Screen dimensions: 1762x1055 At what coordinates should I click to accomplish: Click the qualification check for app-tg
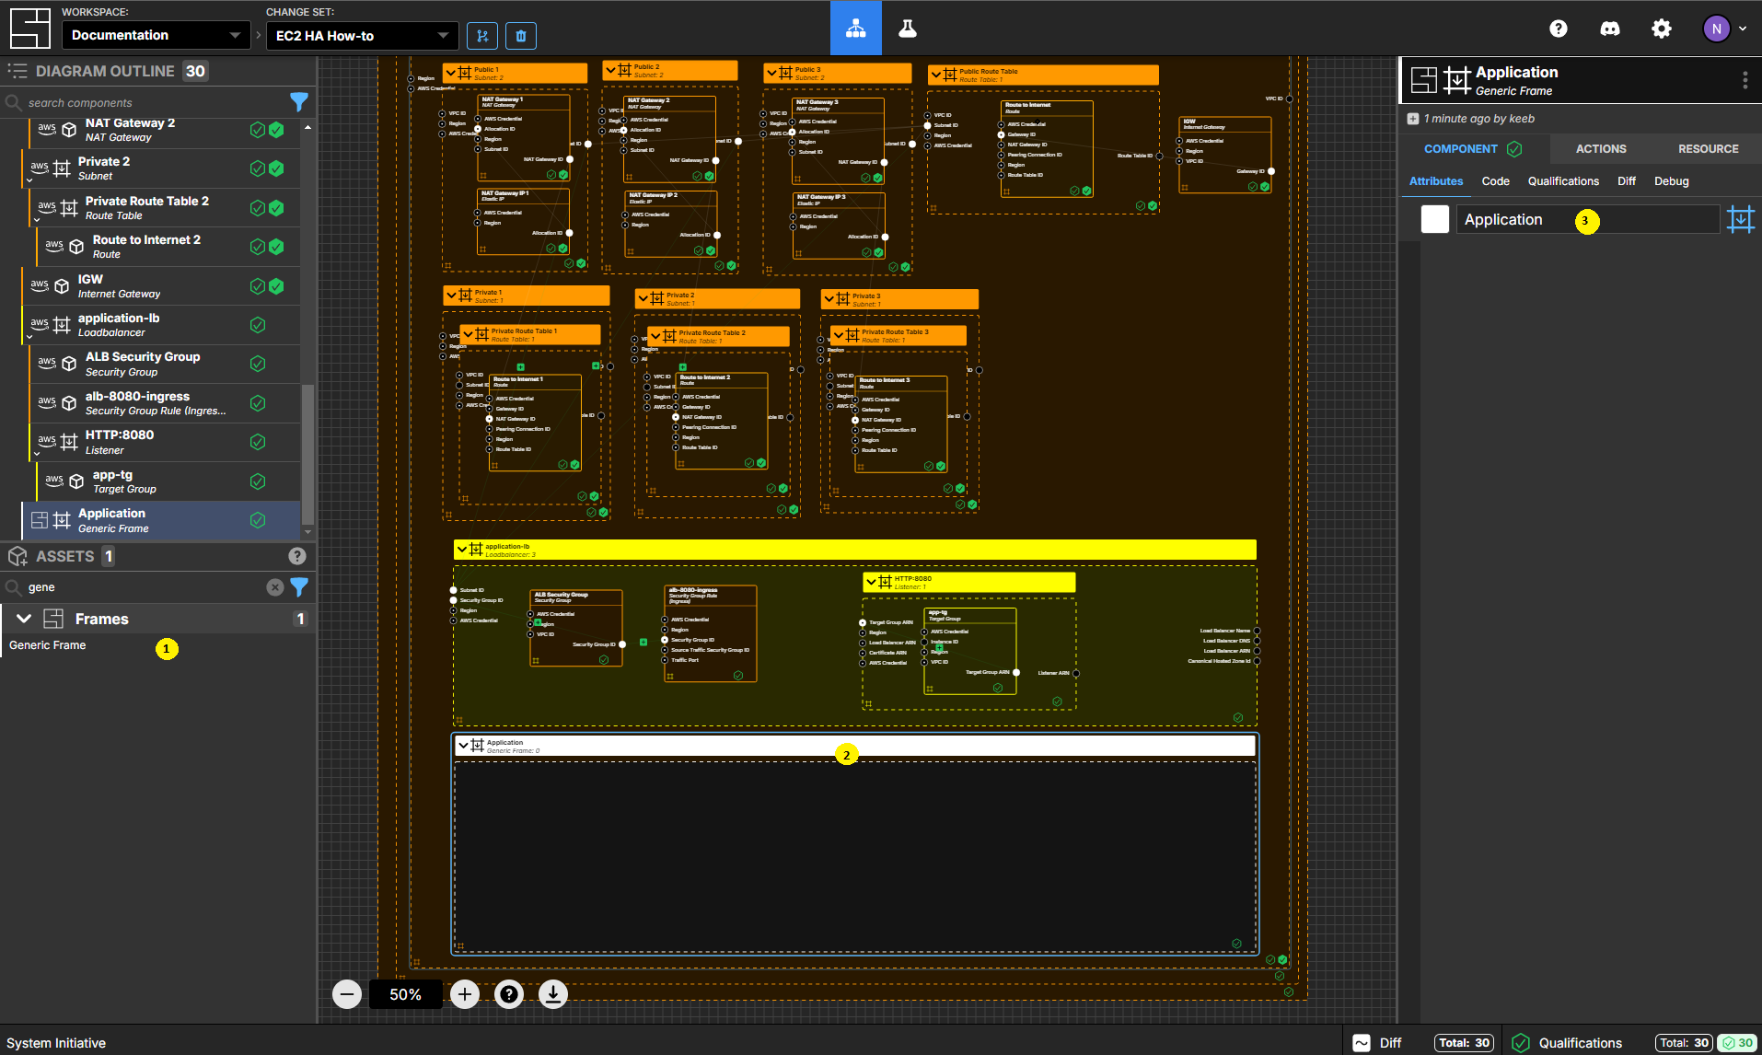pos(258,481)
